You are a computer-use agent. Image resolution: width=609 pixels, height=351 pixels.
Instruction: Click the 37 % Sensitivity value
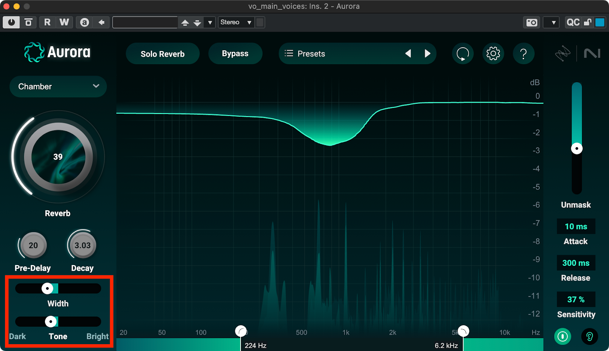coord(576,300)
